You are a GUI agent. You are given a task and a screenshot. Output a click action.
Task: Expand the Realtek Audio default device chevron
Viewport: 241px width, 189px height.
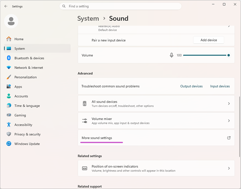[229, 26]
